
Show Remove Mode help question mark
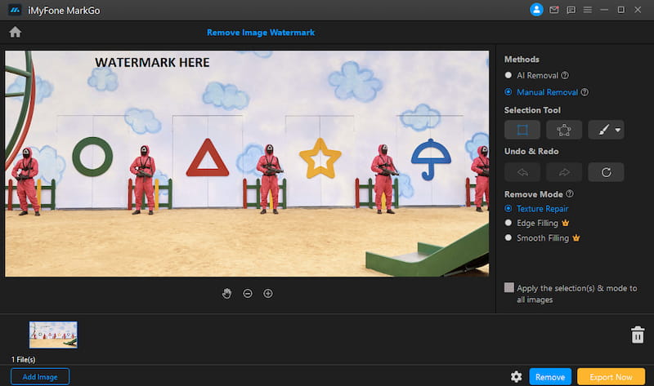pyautogui.click(x=570, y=193)
